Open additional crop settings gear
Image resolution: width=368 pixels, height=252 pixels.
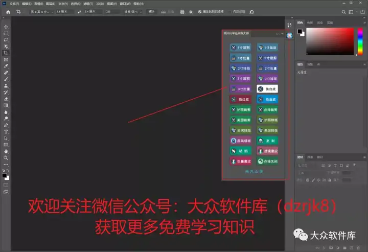191,12
